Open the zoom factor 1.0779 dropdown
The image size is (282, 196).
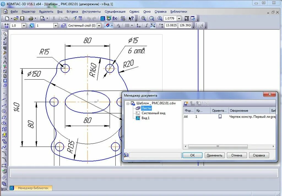pos(179,18)
